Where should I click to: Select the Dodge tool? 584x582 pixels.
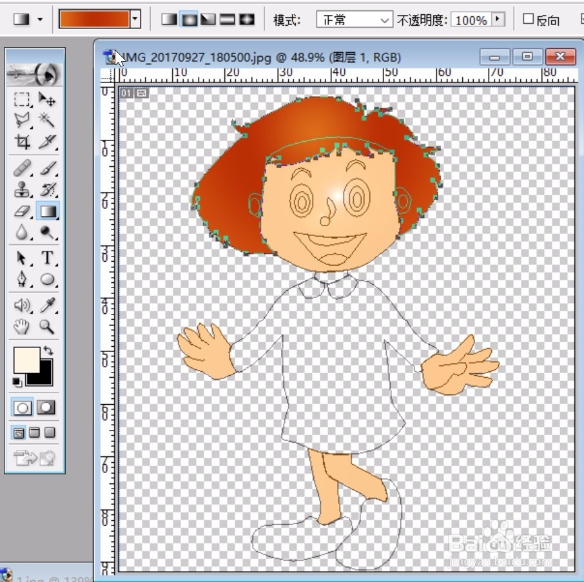pyautogui.click(x=47, y=233)
